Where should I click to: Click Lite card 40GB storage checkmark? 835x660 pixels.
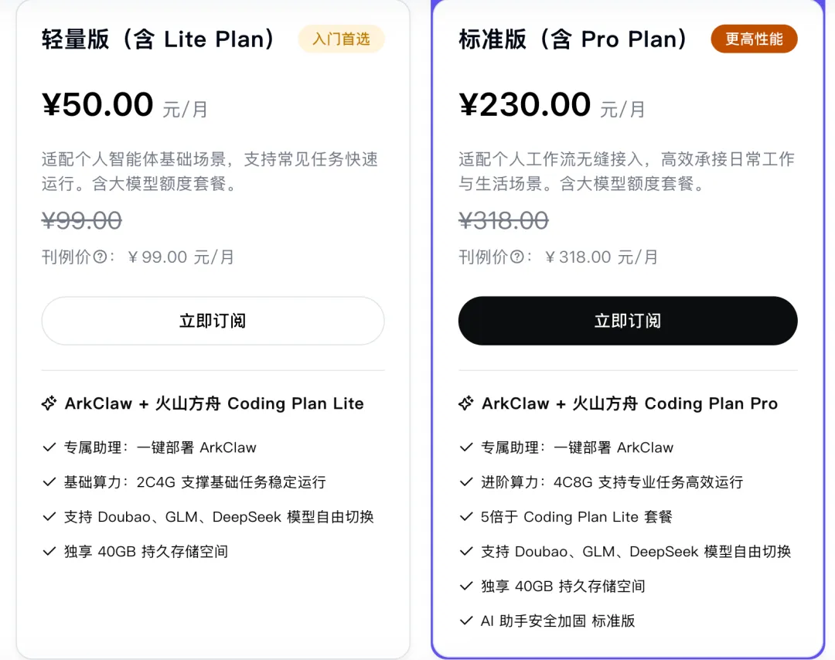tap(49, 552)
